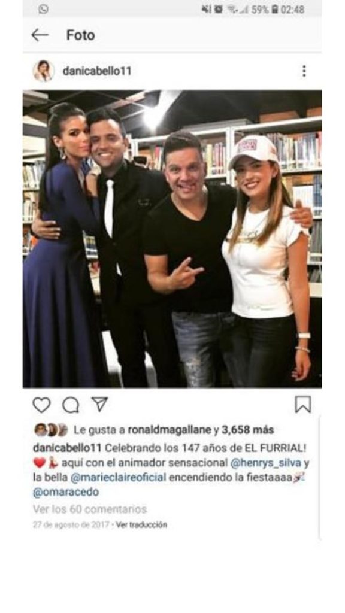345x613 pixels.
Task: Tap the WhatsApp notification icon in status bar
Action: point(43,9)
